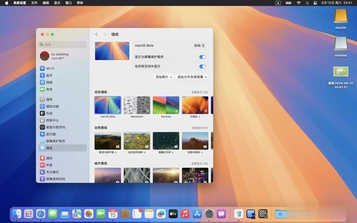
Task: Launch FaceTime from the Dock
Action: point(101,214)
